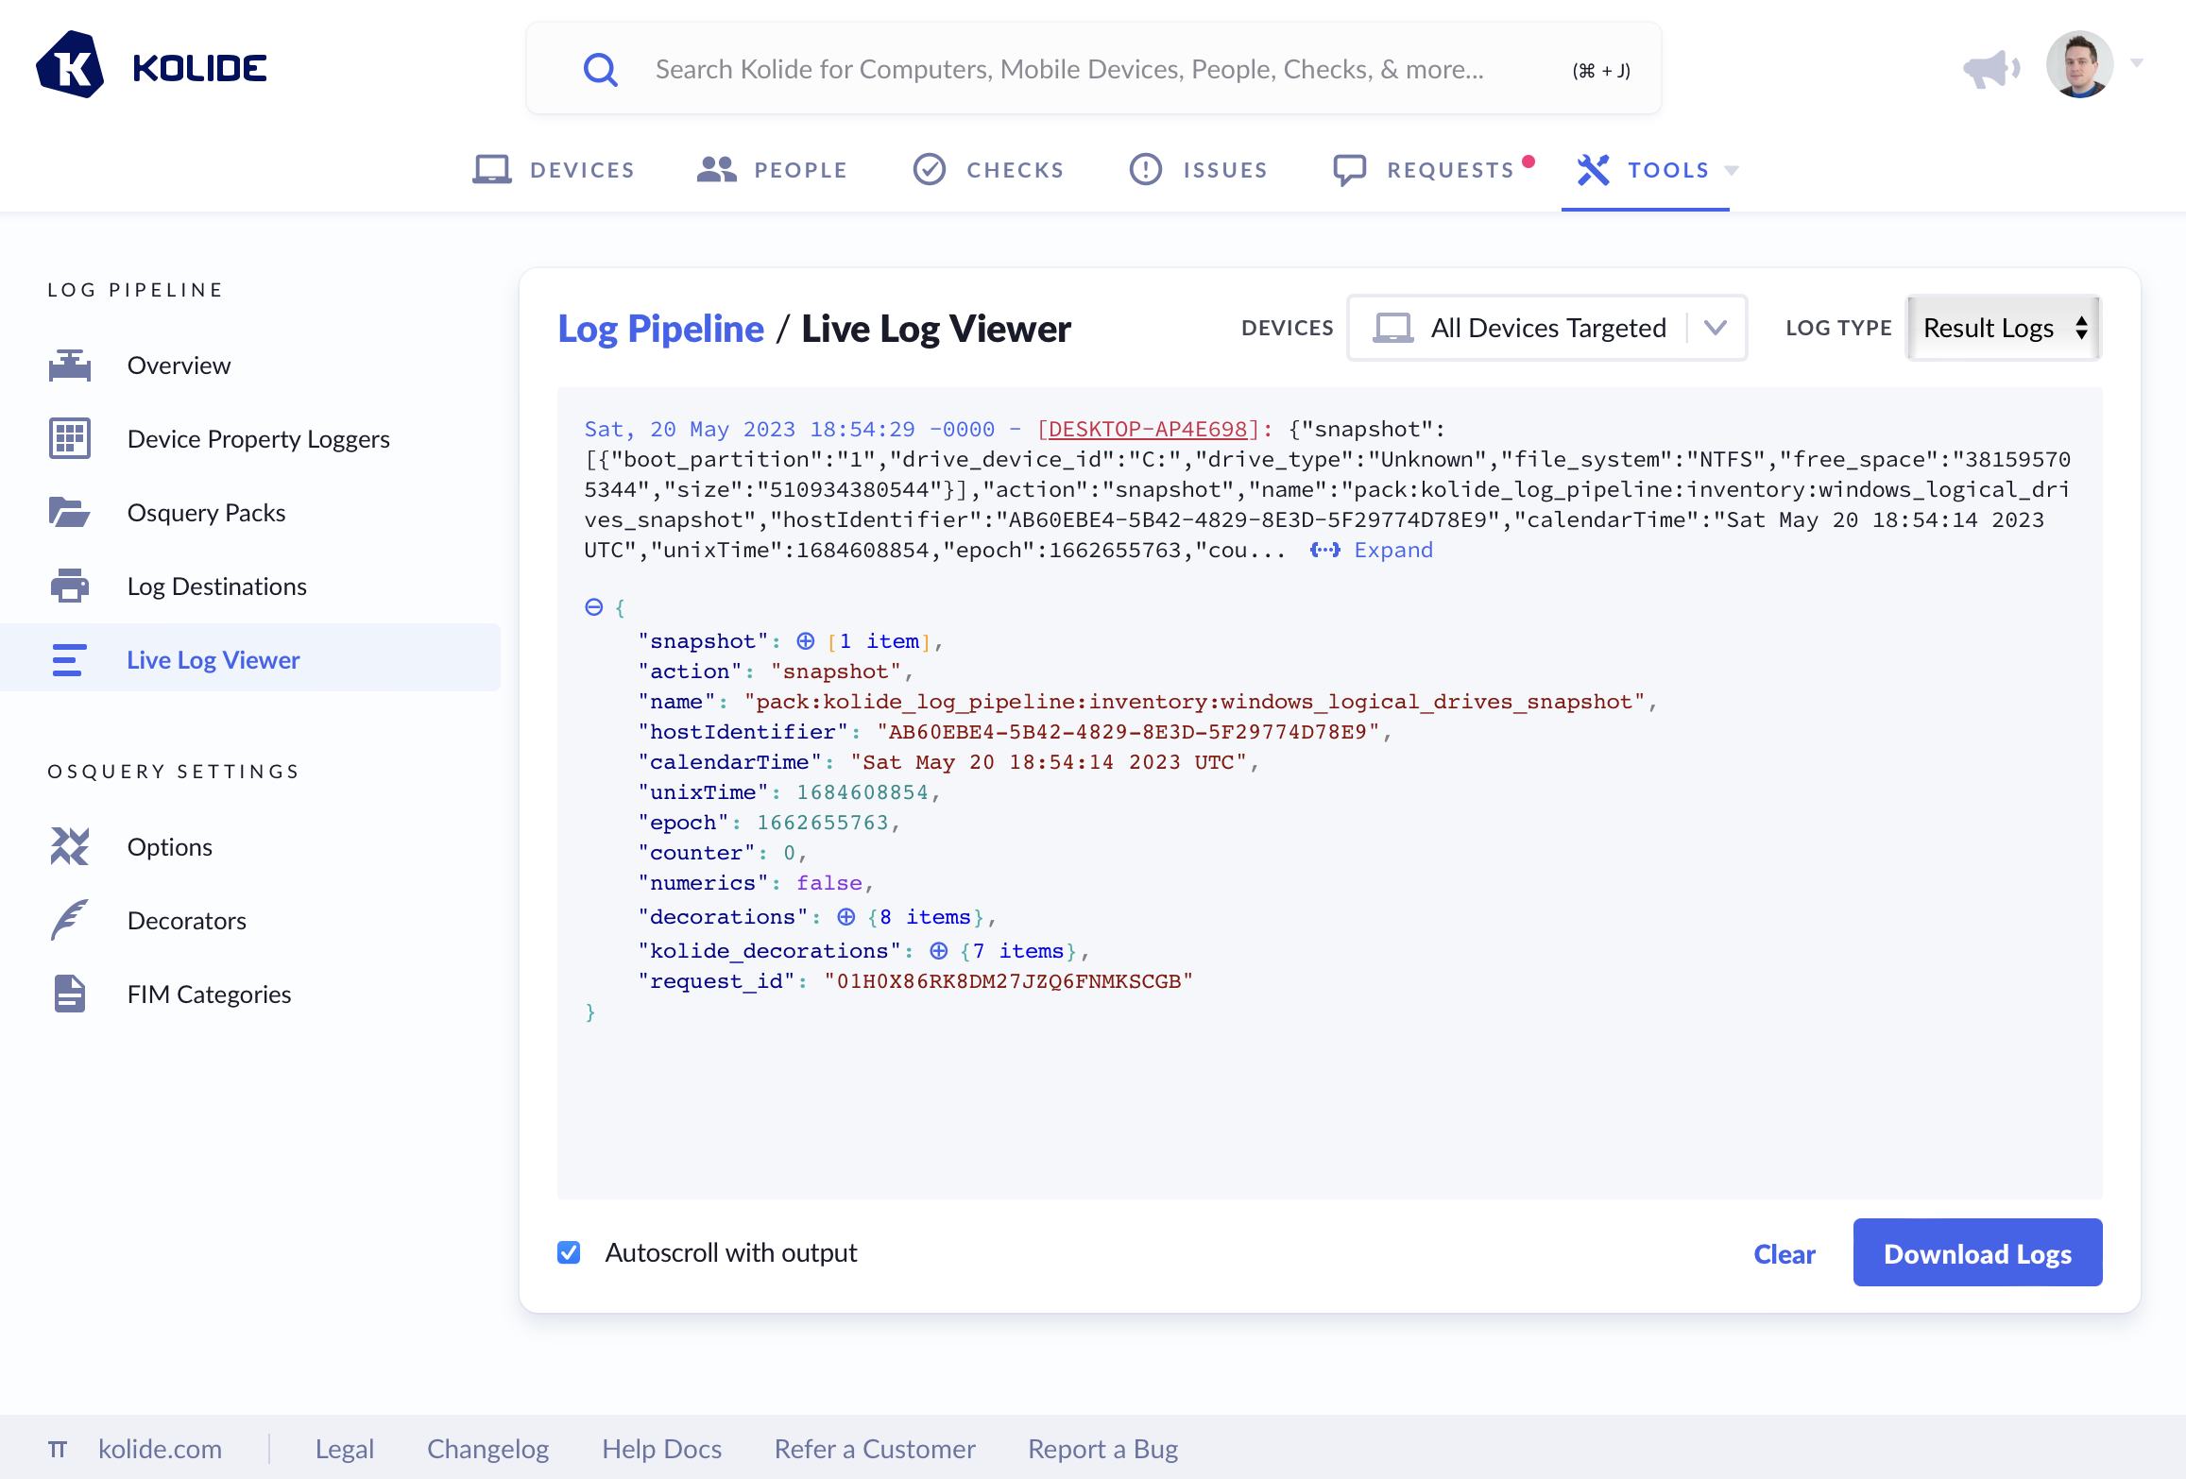Click the Clear link
The width and height of the screenshot is (2186, 1479).
[x=1784, y=1253]
